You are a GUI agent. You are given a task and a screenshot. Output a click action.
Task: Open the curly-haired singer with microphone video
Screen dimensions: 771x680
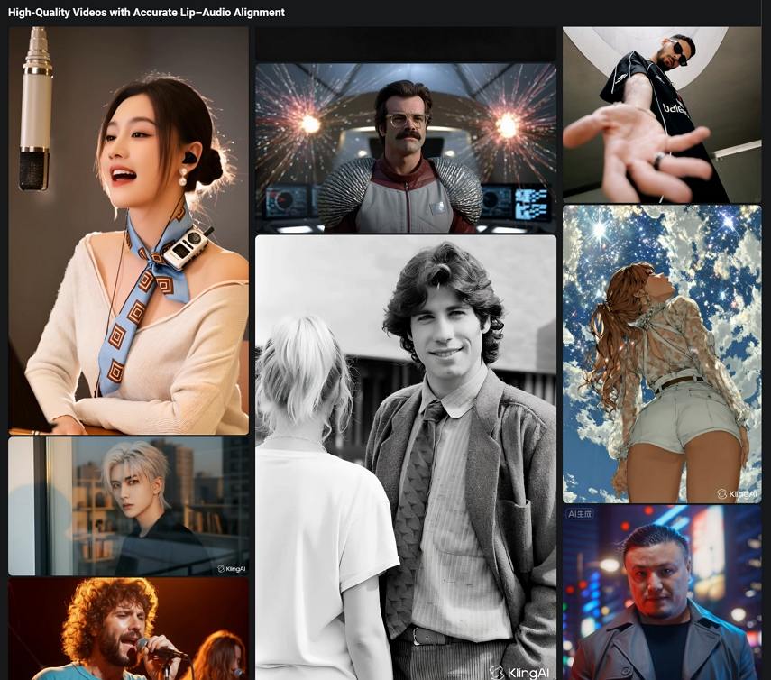[x=128, y=629]
